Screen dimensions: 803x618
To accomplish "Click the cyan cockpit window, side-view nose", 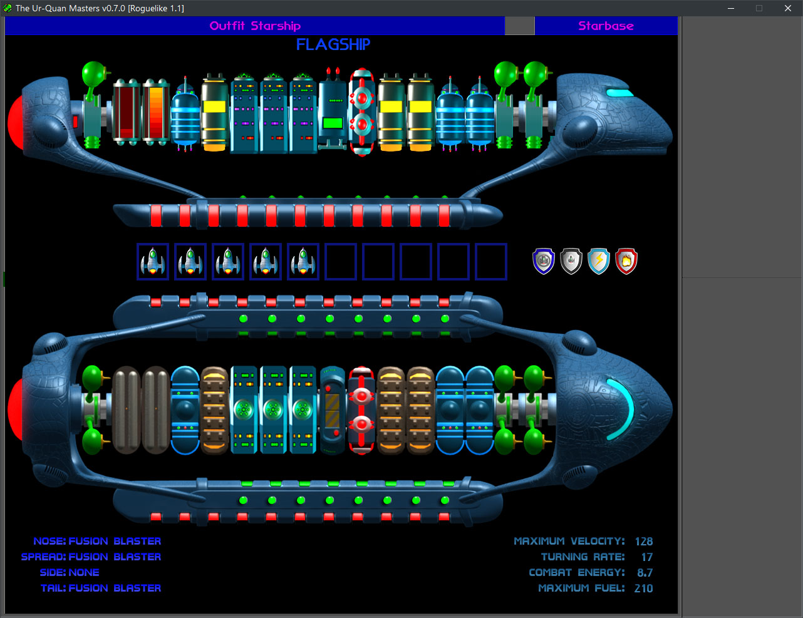I will 620,93.
